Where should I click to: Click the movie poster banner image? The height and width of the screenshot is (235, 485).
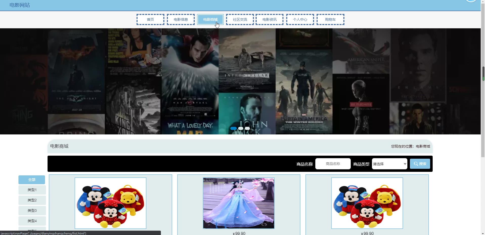pos(240,81)
